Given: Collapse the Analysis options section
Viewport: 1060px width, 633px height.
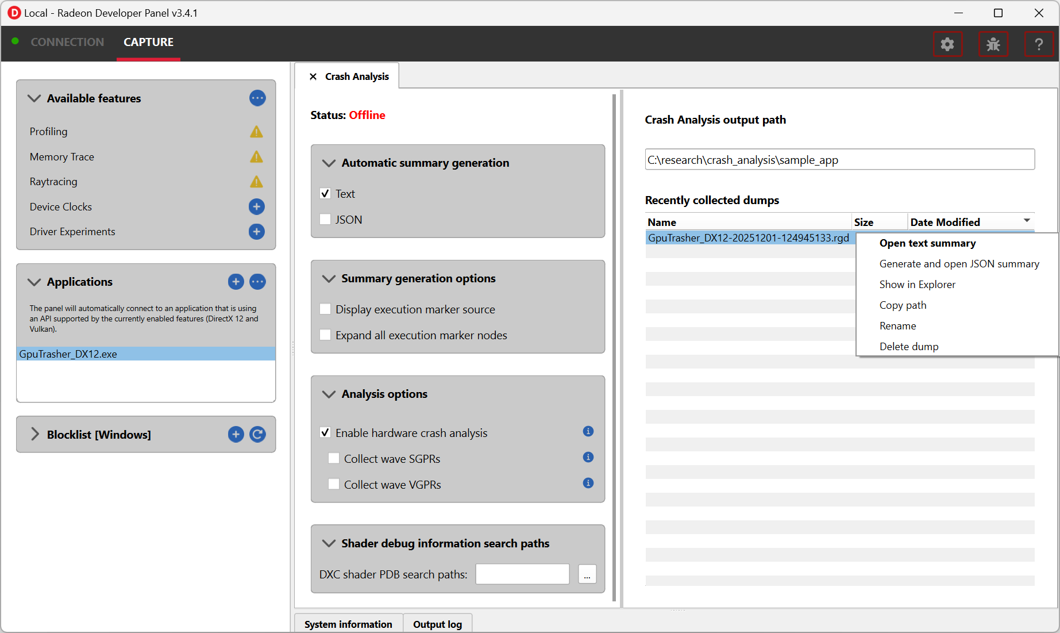Looking at the screenshot, I should [x=329, y=394].
